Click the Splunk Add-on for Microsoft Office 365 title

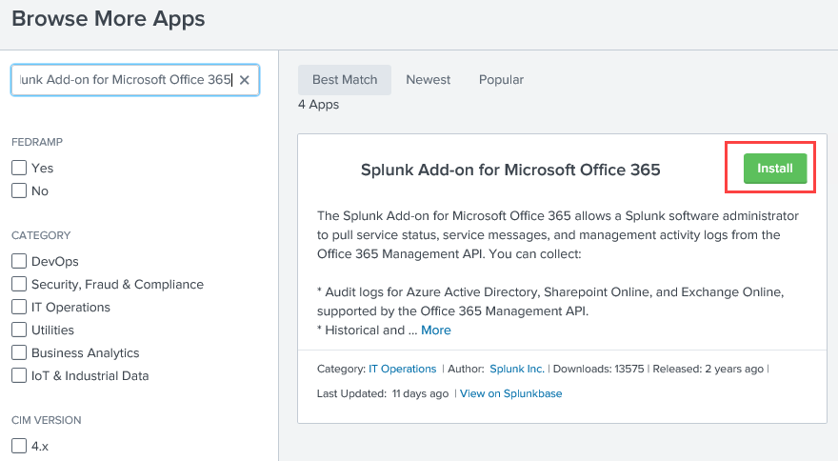click(510, 170)
